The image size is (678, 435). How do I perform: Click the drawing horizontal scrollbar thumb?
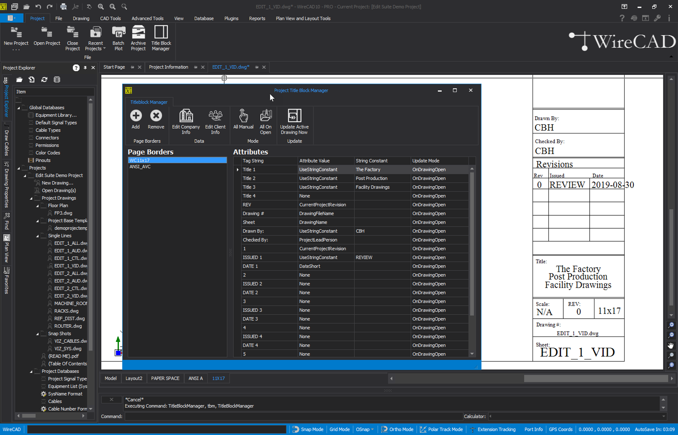[x=596, y=378]
